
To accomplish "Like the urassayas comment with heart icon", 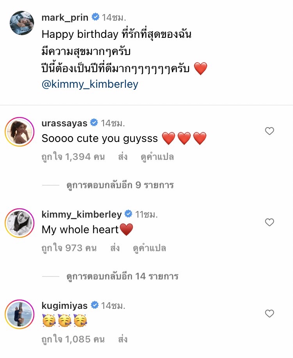I will click(270, 131).
